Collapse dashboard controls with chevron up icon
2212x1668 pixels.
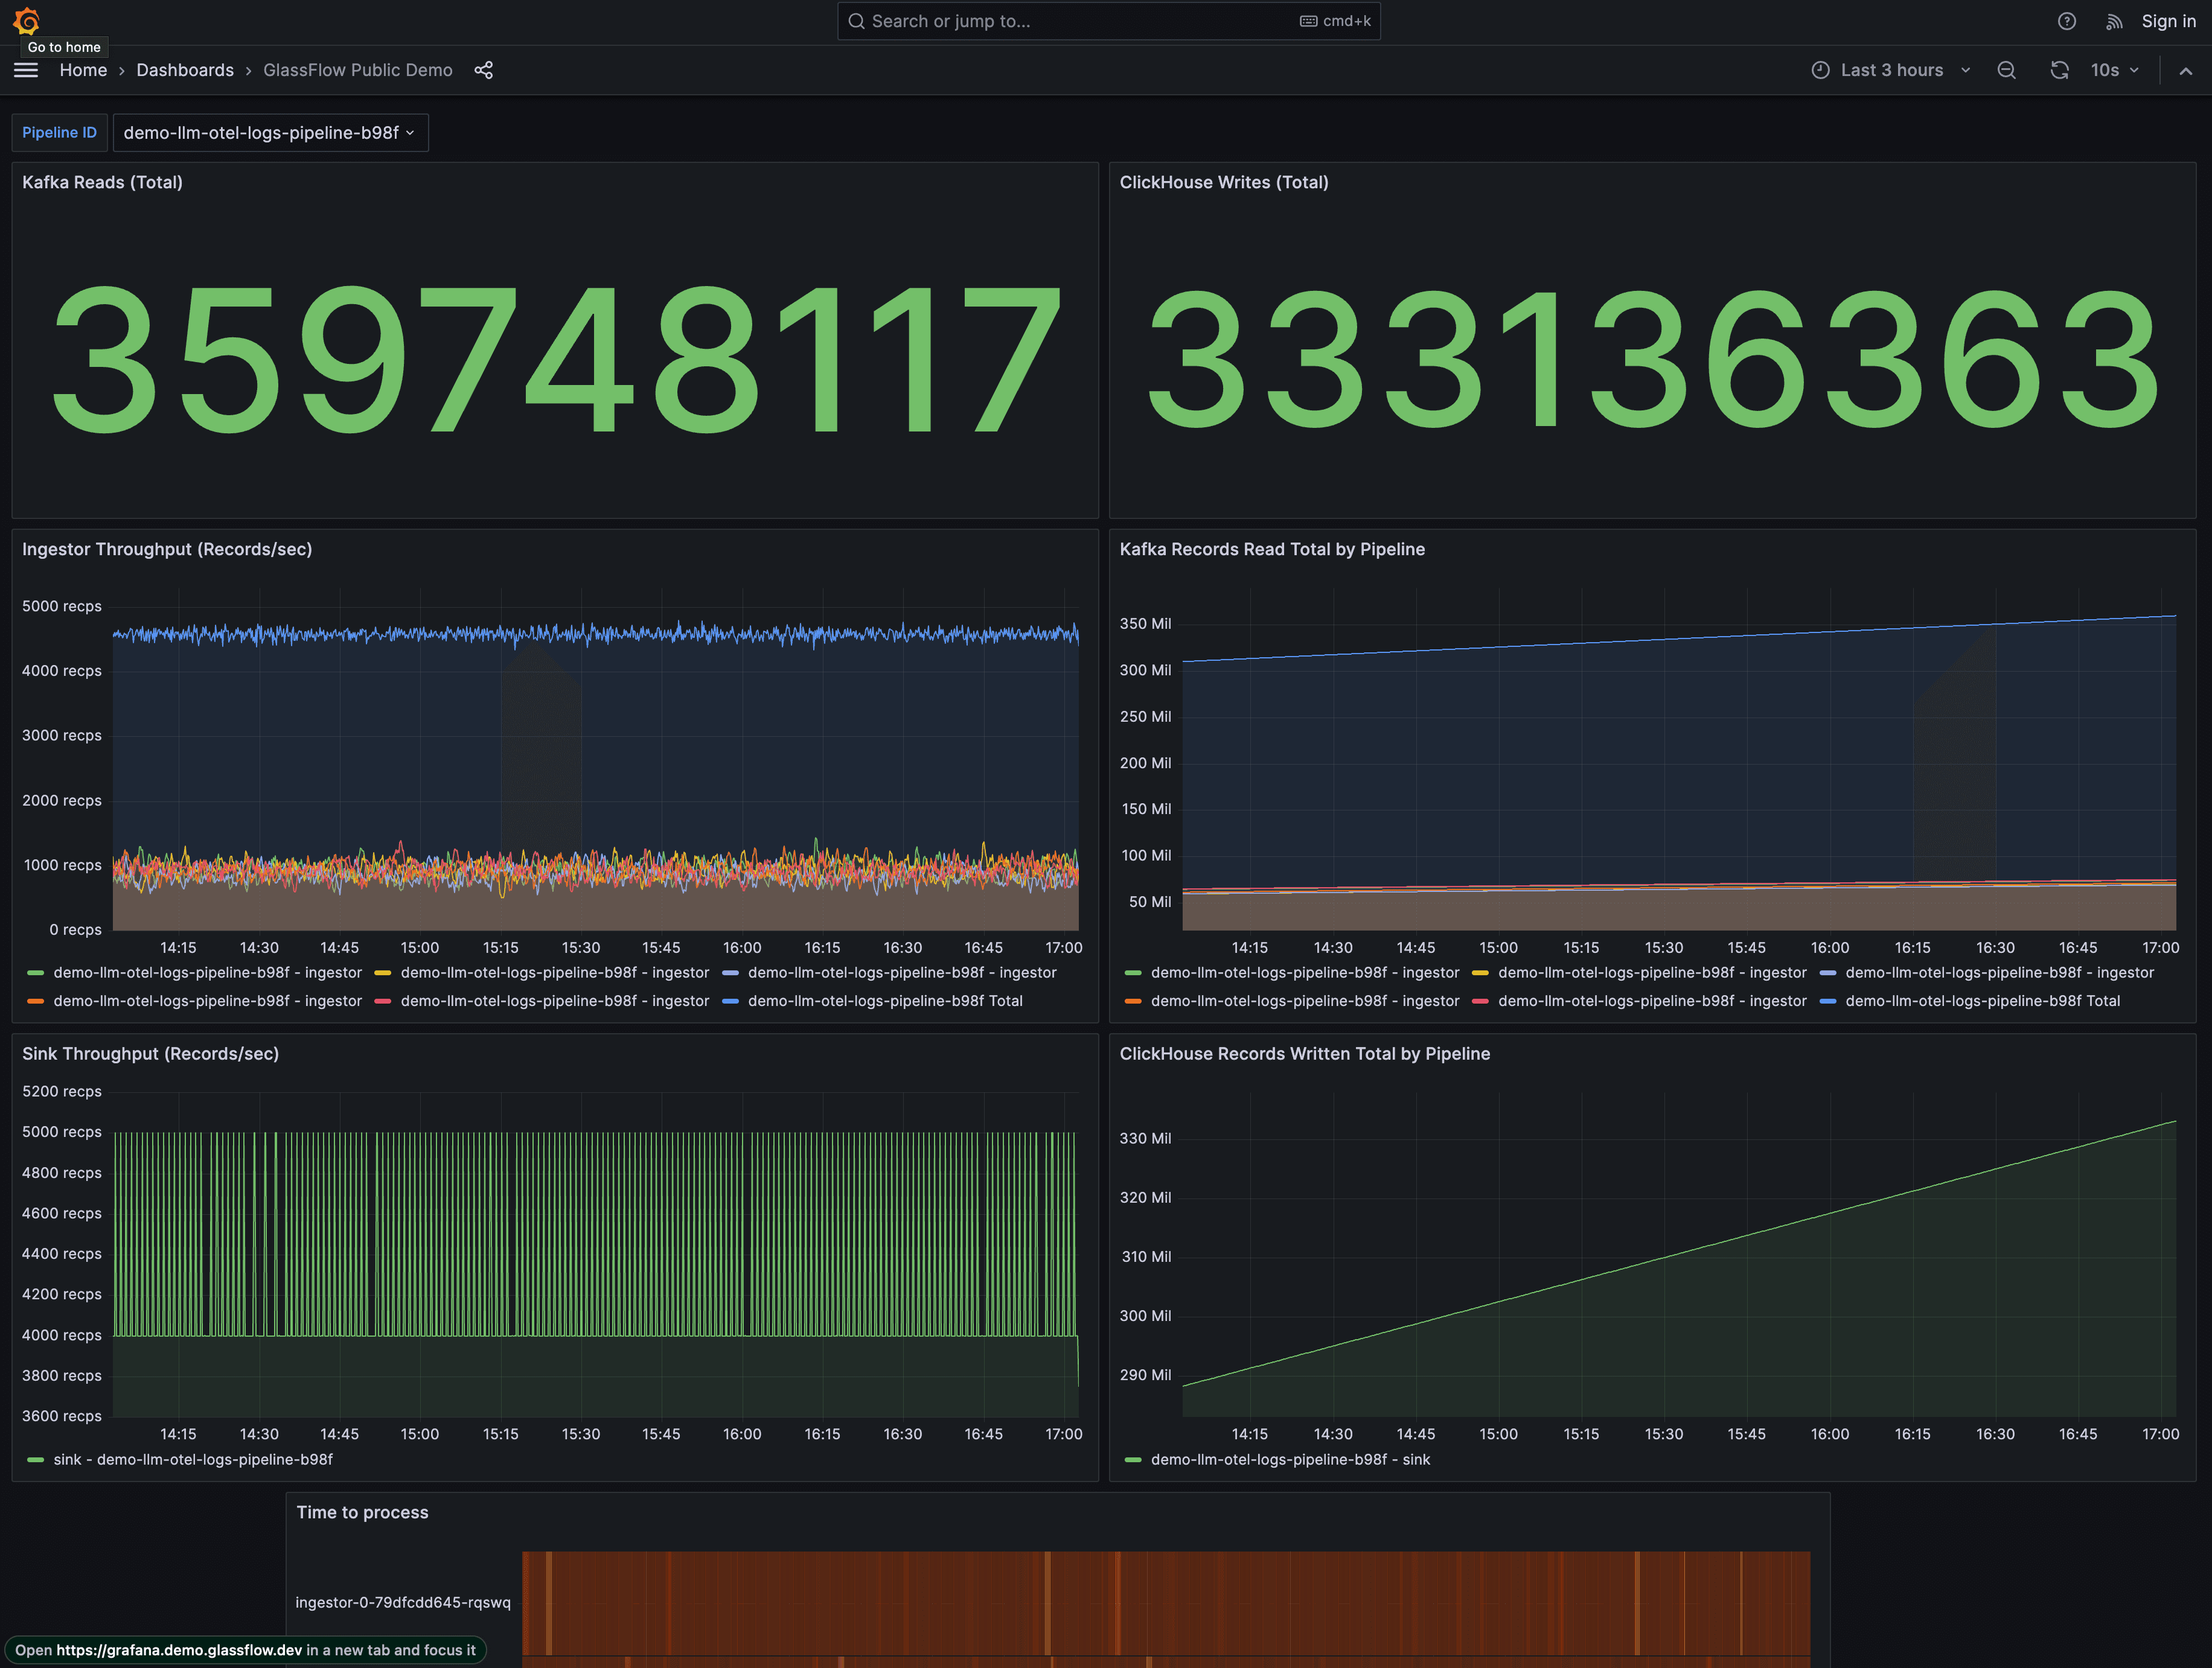[2186, 70]
